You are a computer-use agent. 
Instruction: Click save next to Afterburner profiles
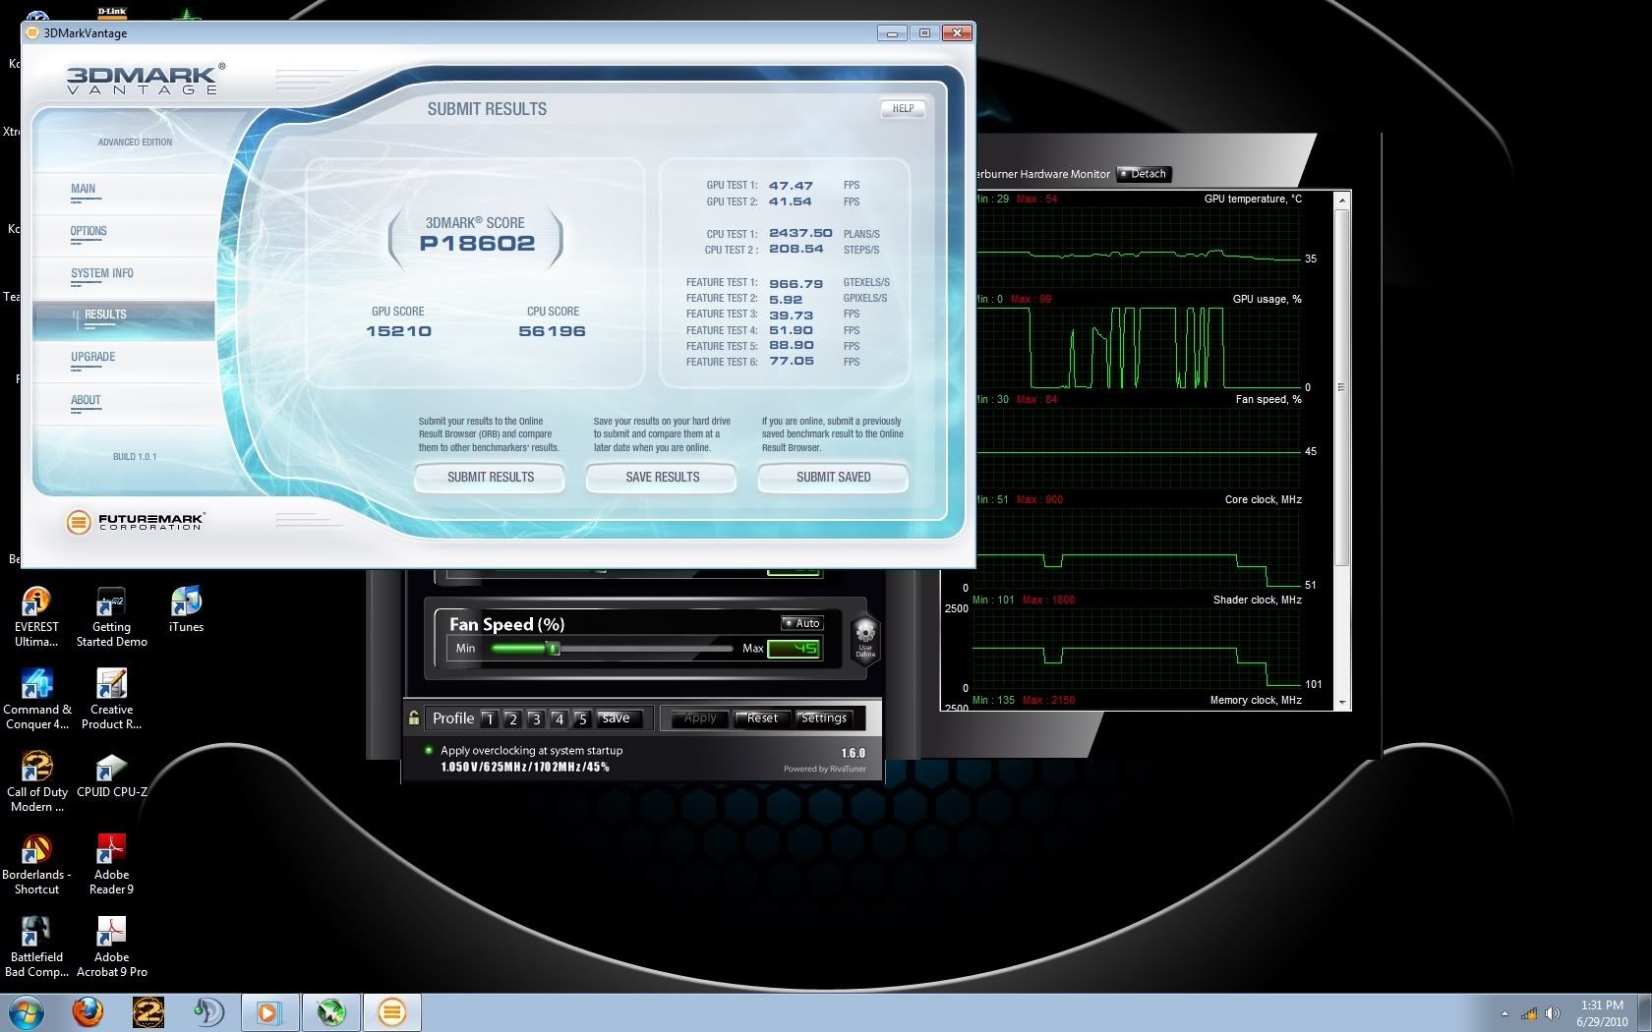coord(618,718)
